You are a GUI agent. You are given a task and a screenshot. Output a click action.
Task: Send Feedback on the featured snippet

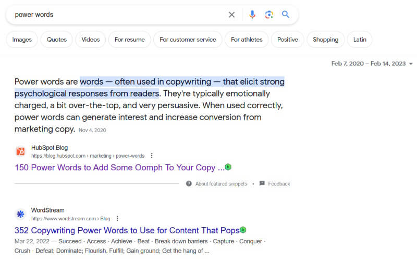click(279, 184)
